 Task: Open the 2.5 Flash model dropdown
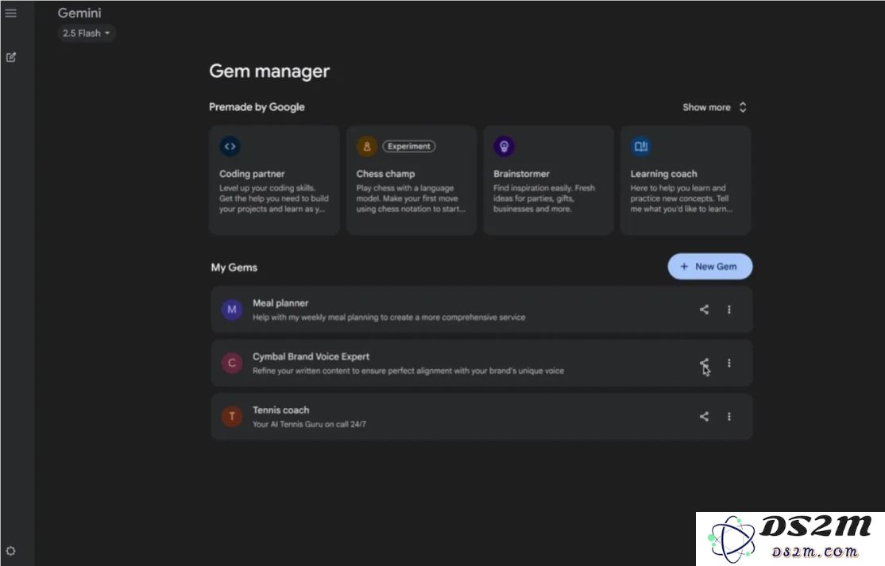pyautogui.click(x=87, y=33)
